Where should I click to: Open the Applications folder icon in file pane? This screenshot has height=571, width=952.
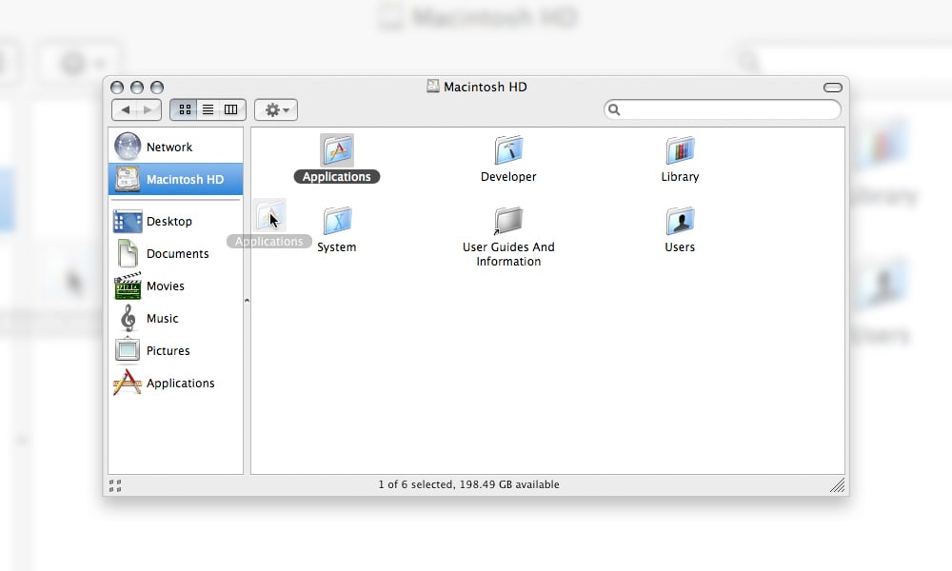coord(337,150)
